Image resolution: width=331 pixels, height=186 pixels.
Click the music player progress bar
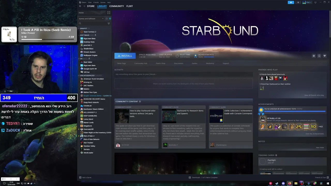click(x=48, y=40)
